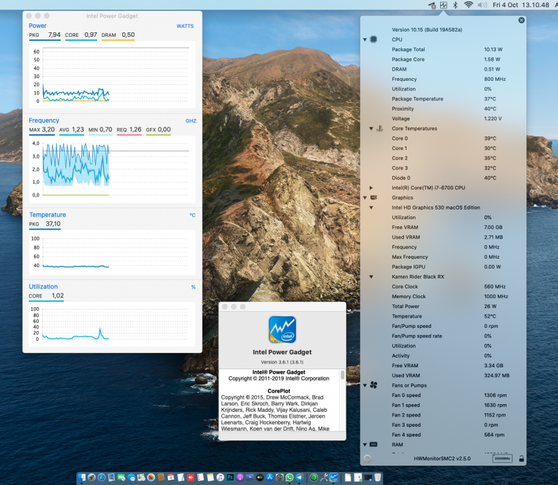
Task: Open the Wi-Fi menu bar icon
Action: coord(469,5)
